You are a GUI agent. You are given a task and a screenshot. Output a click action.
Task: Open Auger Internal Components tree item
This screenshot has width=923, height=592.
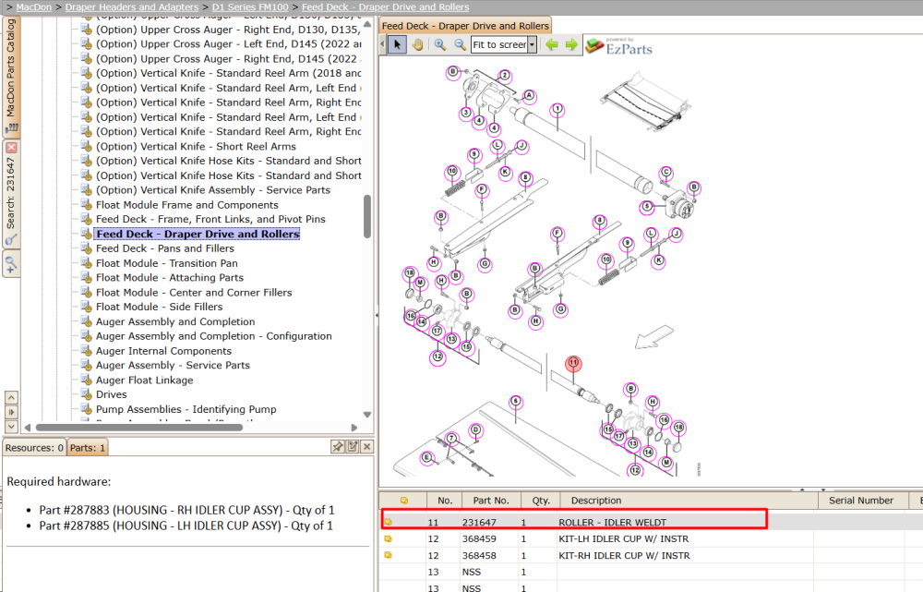[163, 351]
